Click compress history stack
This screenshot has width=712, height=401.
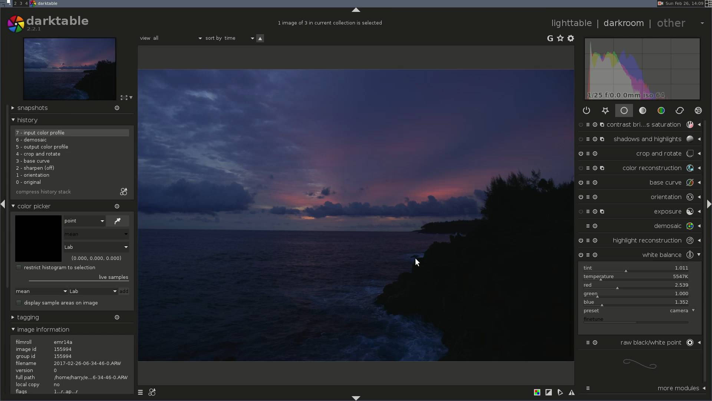pos(43,192)
